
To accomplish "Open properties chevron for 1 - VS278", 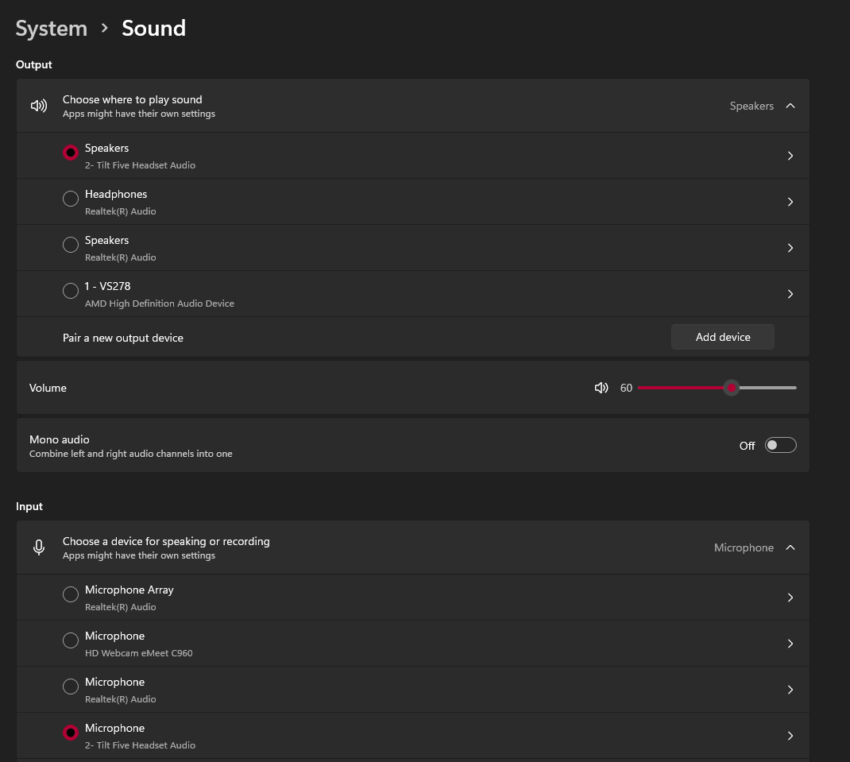I will click(790, 294).
